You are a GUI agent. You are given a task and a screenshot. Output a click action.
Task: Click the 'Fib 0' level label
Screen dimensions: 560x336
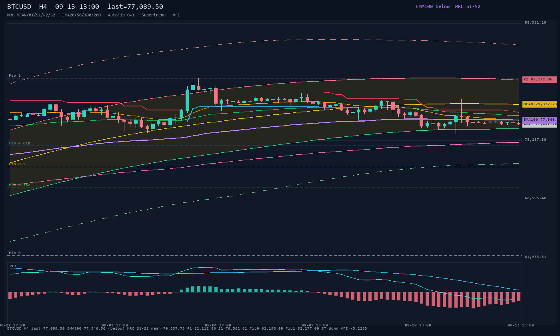coord(15,253)
